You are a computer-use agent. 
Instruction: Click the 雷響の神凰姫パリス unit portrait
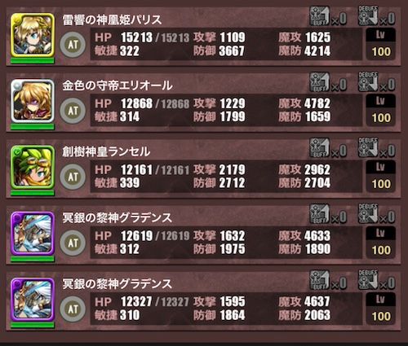[x=33, y=35]
